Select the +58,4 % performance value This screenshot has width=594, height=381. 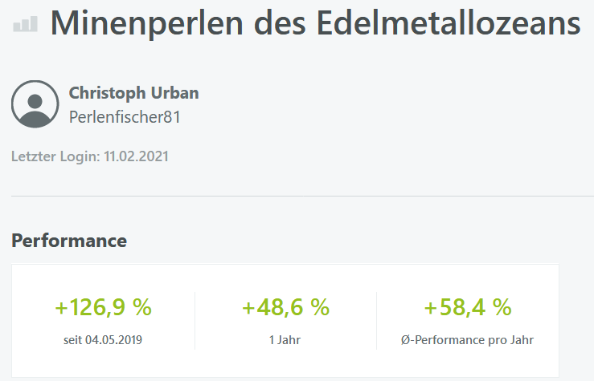point(468,307)
